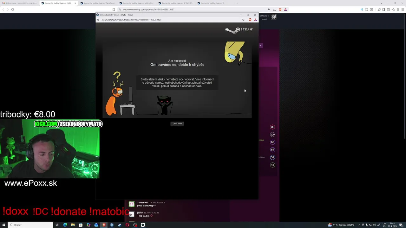406x228 pixels.
Task: Open Brave browser taskbar icon
Action: (104, 225)
